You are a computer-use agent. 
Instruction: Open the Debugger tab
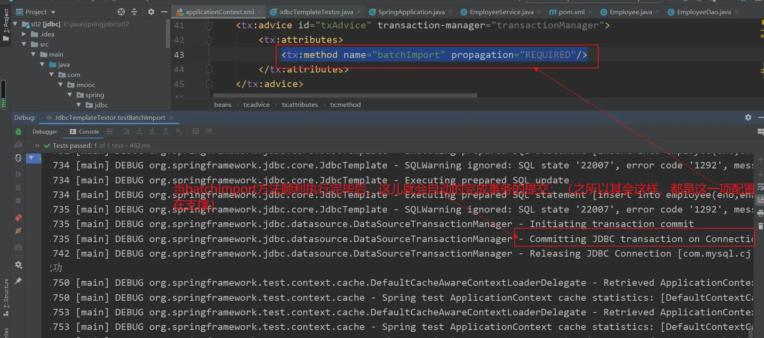tap(45, 132)
